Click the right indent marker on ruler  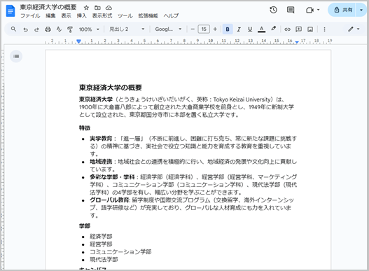[x=297, y=42]
